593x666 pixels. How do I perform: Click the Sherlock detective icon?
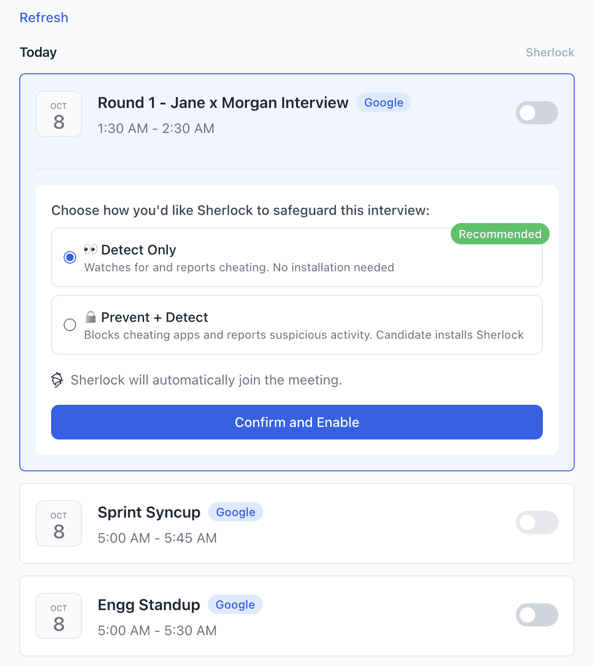57,380
